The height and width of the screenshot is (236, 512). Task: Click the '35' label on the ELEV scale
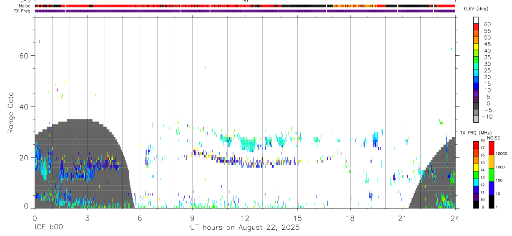tap(487, 57)
